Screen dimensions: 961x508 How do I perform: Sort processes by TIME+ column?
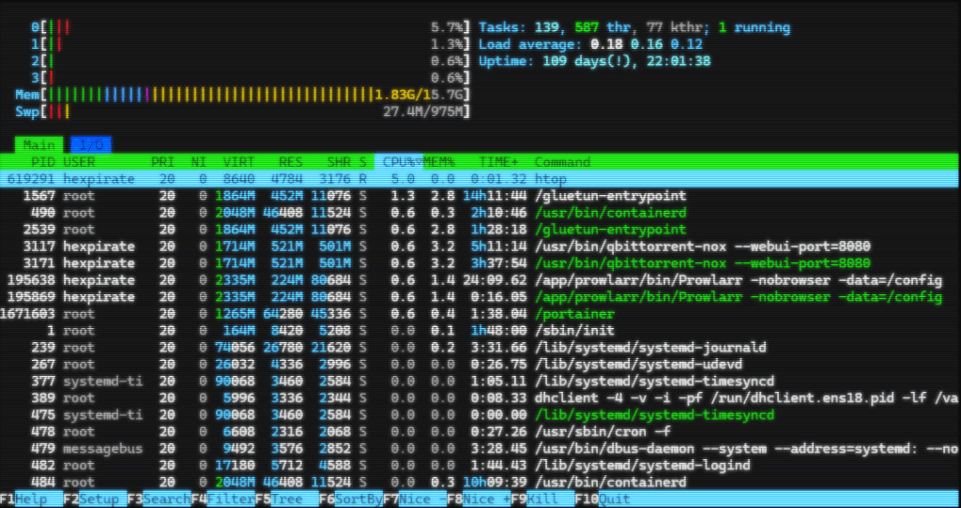click(498, 162)
